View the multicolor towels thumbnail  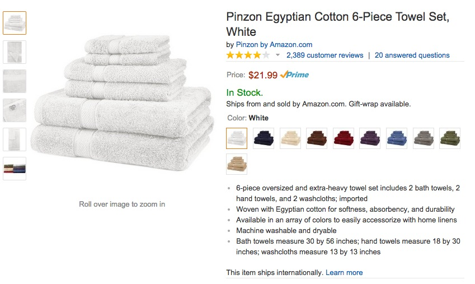click(15, 169)
